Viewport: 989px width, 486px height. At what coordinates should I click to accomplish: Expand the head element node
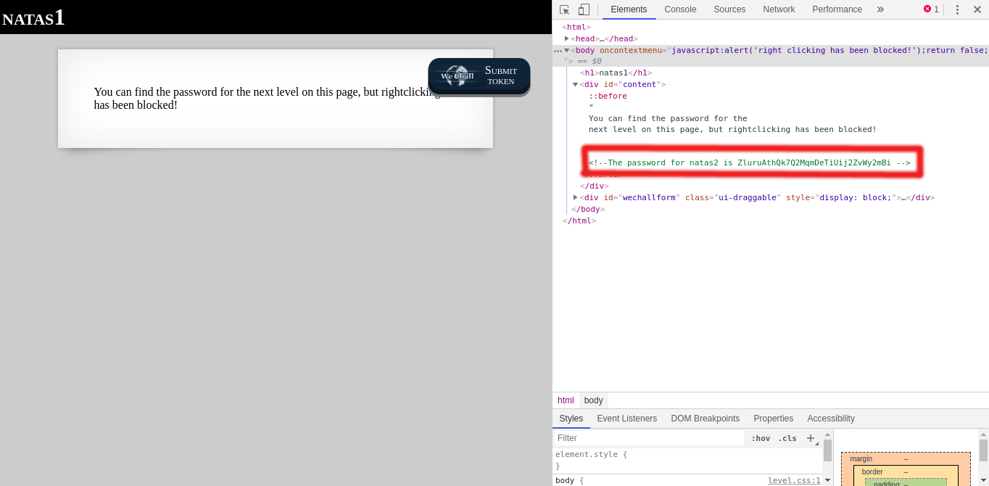pyautogui.click(x=567, y=38)
